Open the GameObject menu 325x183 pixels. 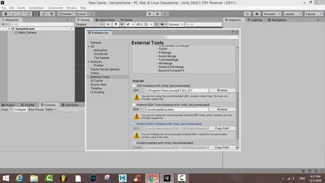click(36, 8)
